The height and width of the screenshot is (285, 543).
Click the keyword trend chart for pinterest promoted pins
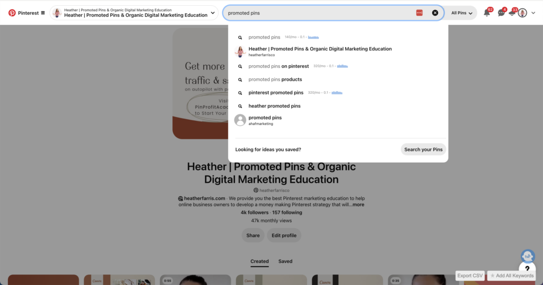[x=337, y=93]
